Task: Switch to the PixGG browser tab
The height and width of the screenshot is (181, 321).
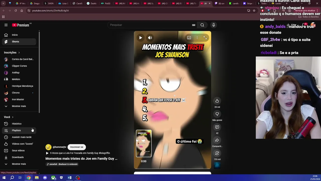Action: (x=106, y=4)
